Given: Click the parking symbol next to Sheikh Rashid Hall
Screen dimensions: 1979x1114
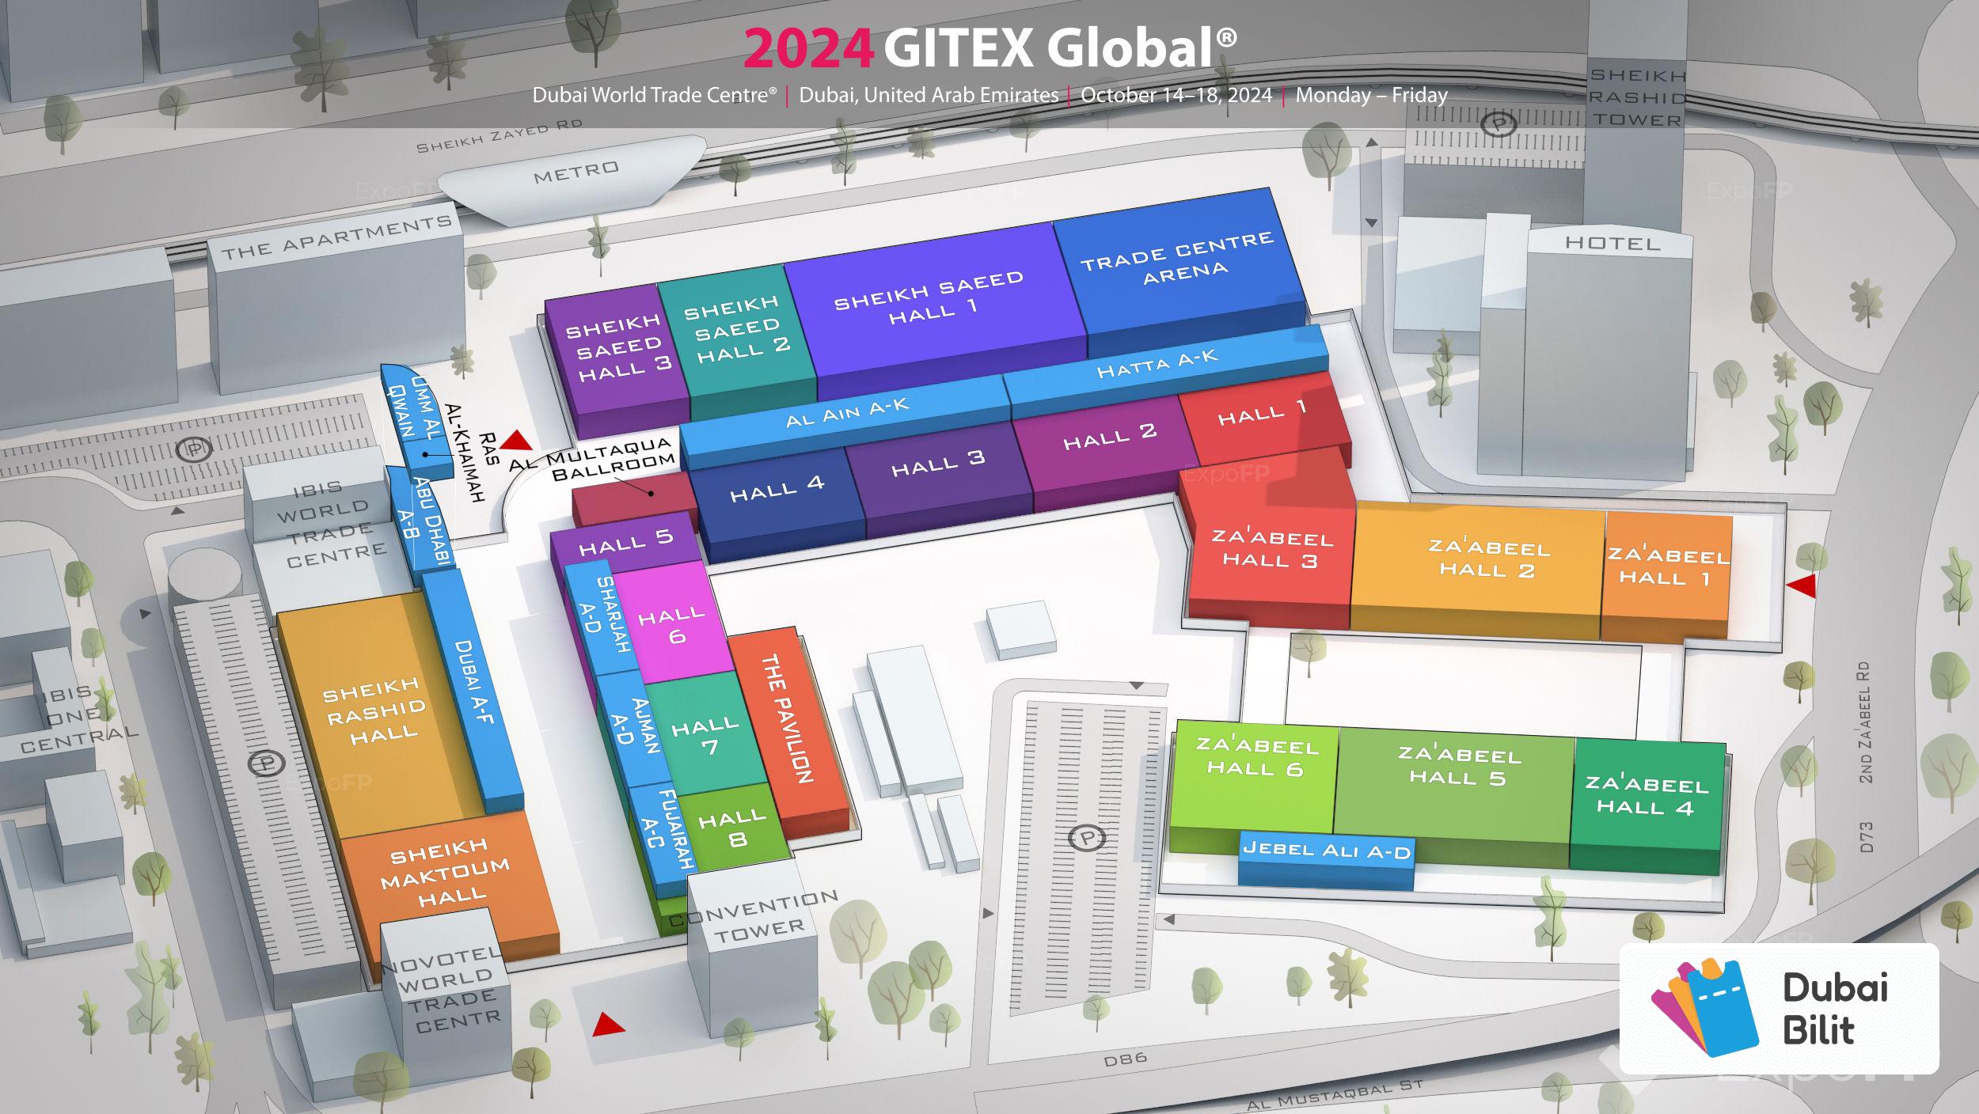Looking at the screenshot, I should pyautogui.click(x=266, y=764).
